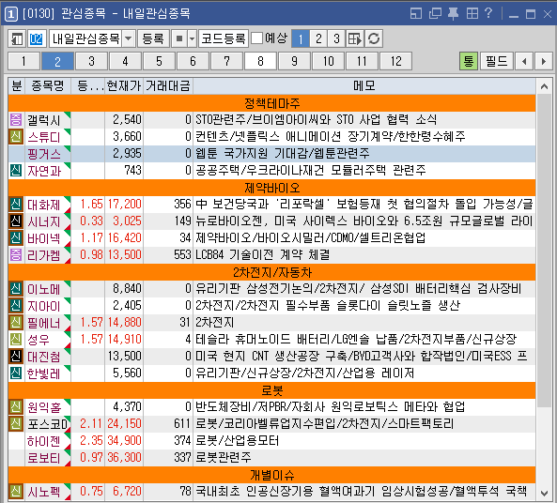Click the 신 badge icon on 시노펙 row

(x=16, y=492)
